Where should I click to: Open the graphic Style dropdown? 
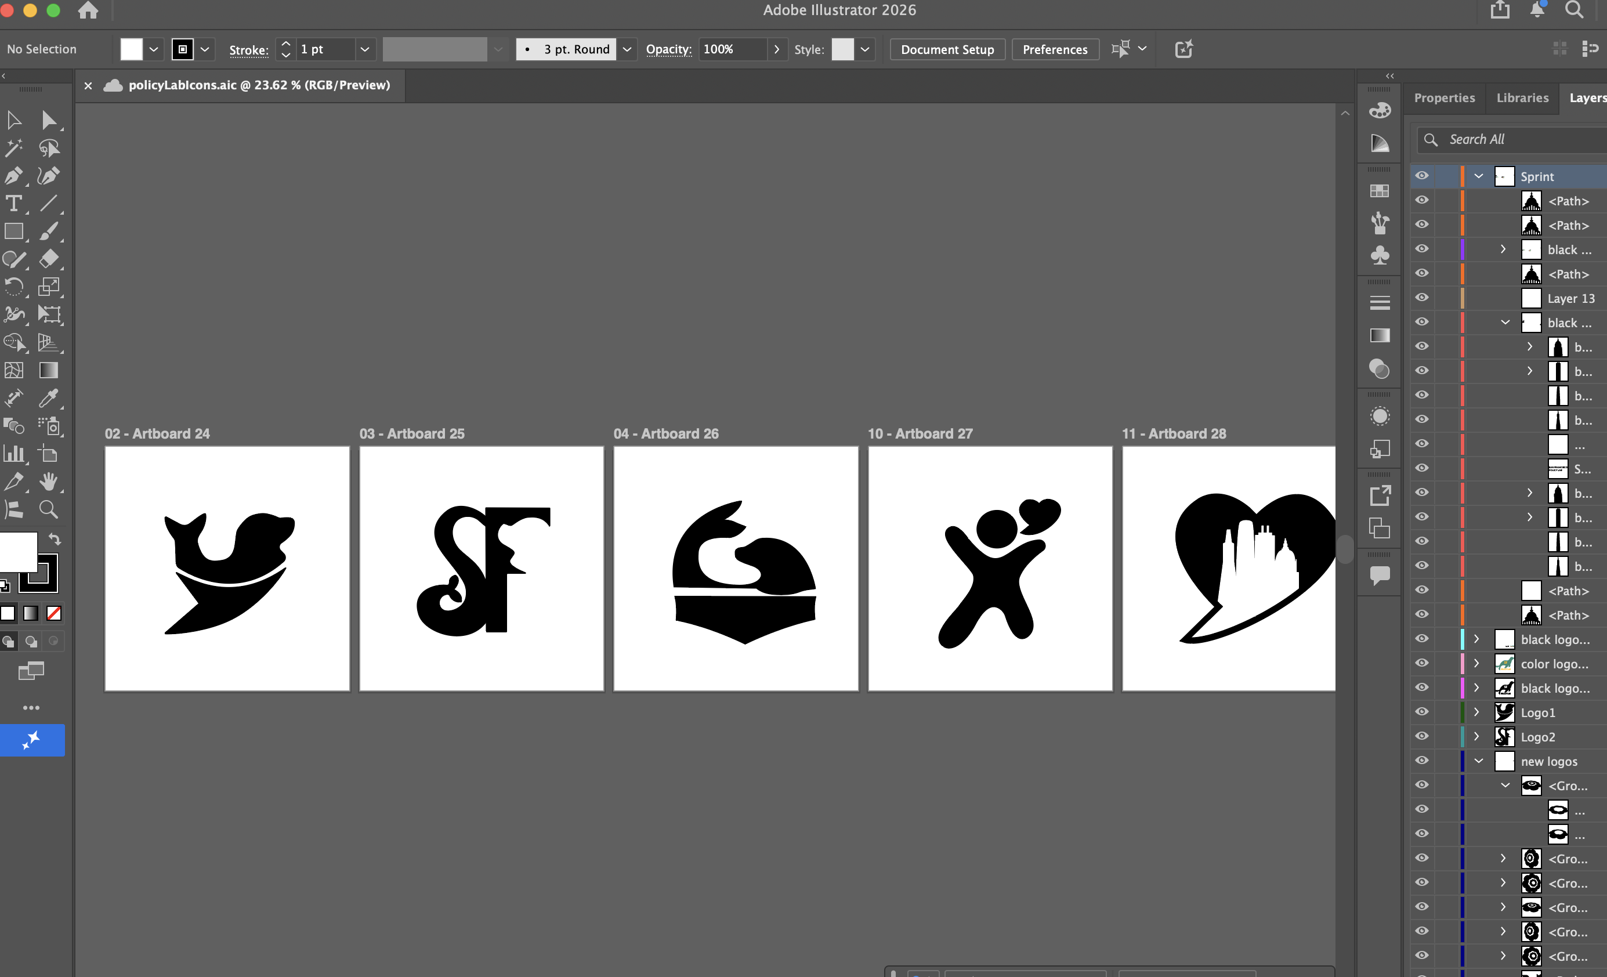[865, 49]
